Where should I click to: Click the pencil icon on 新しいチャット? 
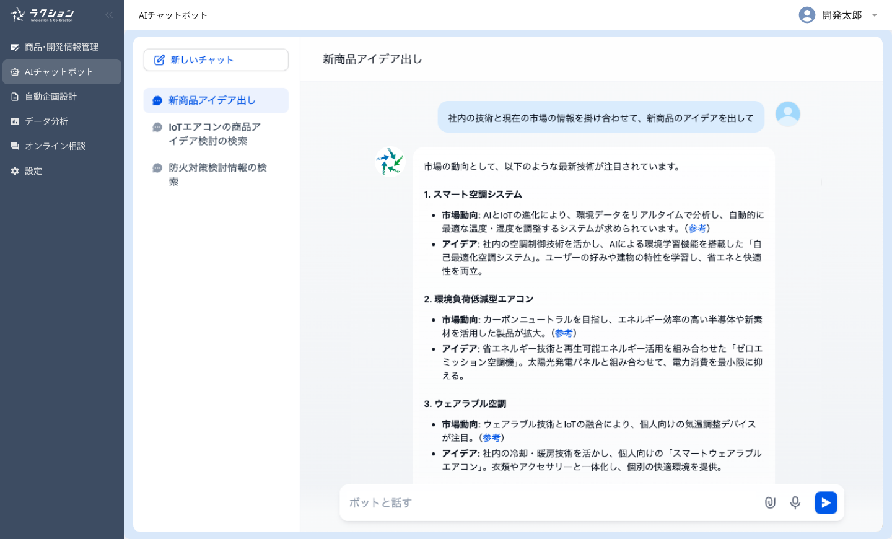point(159,60)
